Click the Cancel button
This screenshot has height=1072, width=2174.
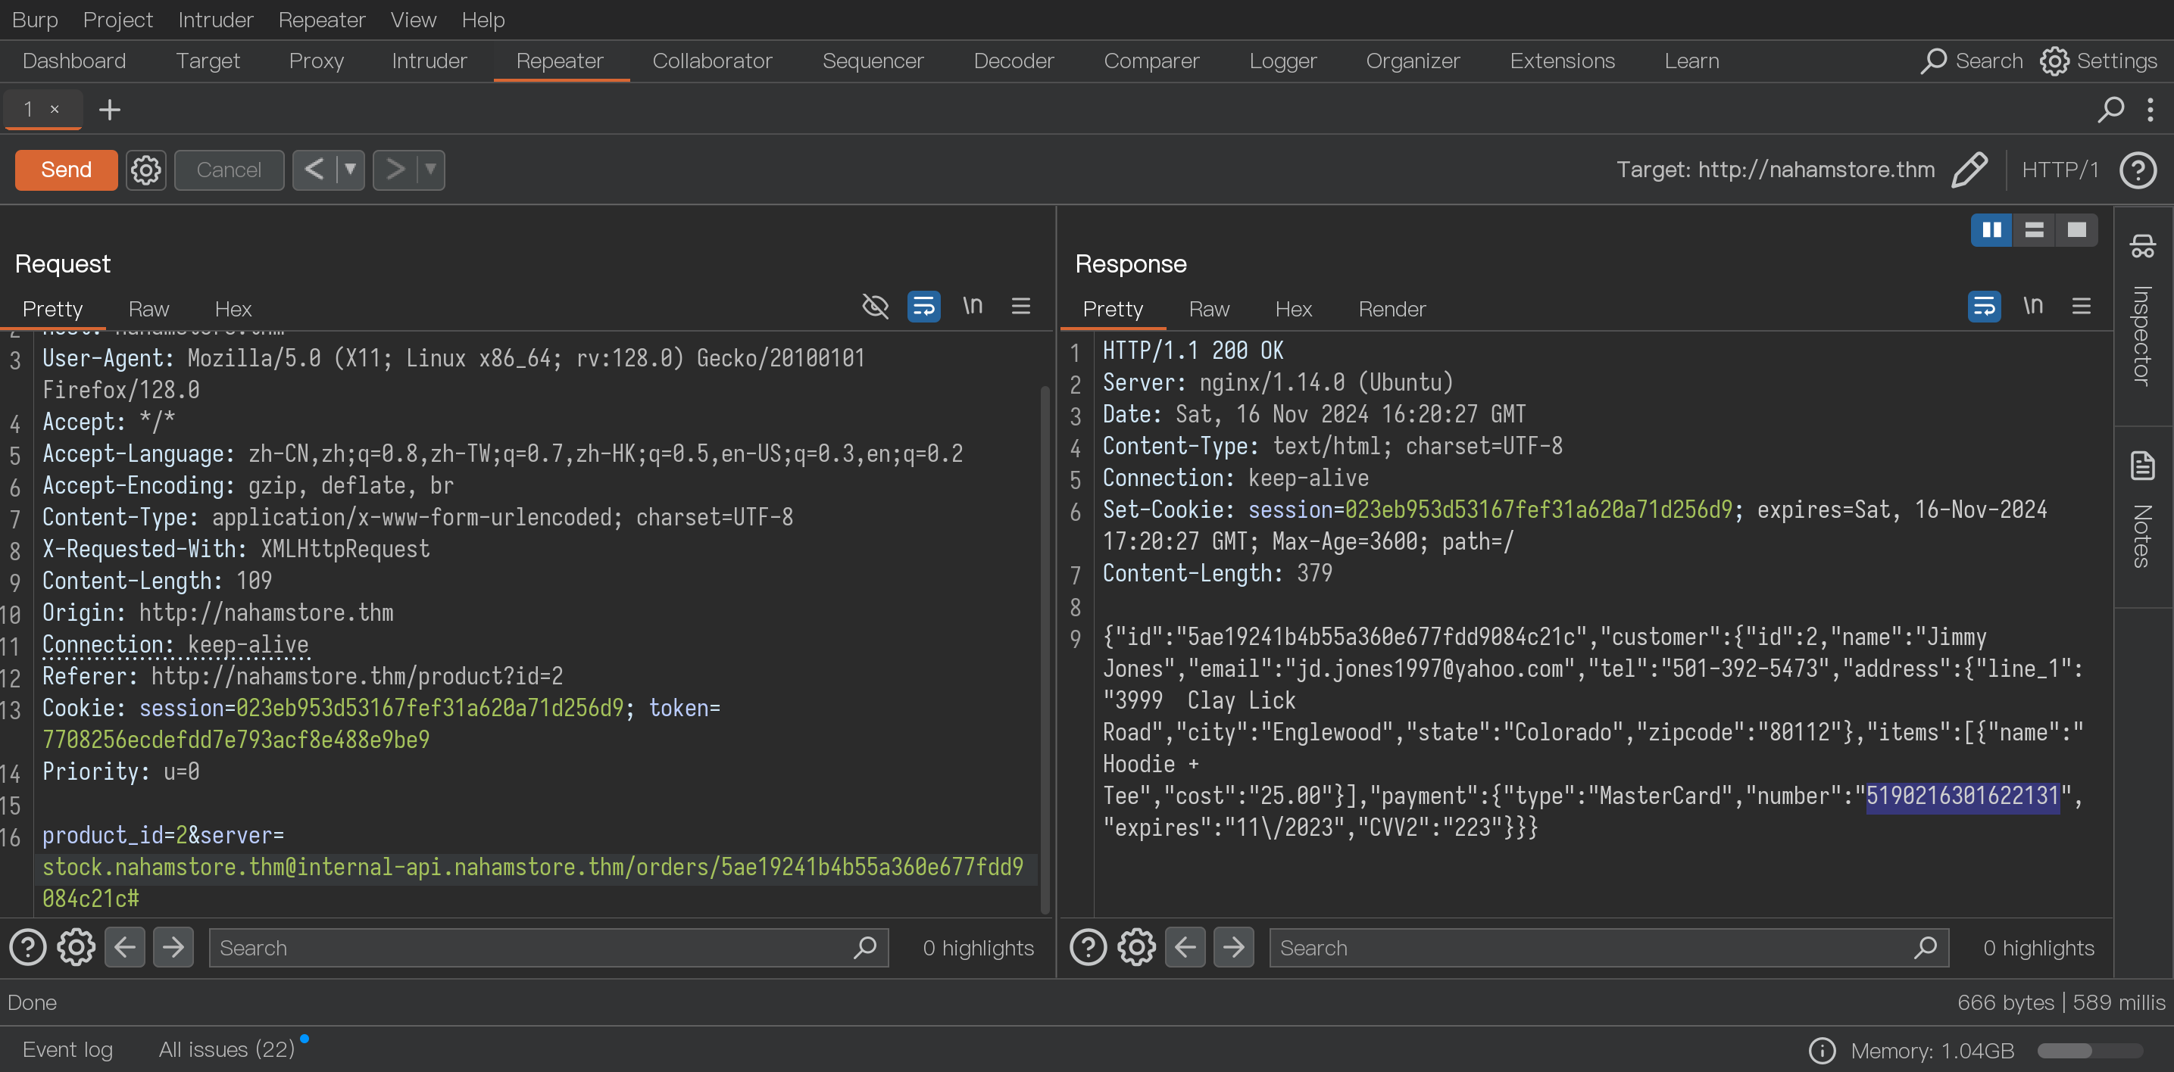229,170
